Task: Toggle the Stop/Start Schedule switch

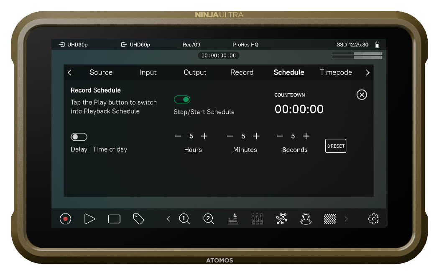Action: coord(182,100)
